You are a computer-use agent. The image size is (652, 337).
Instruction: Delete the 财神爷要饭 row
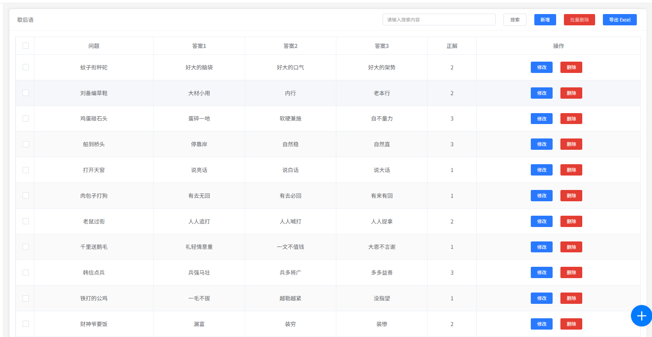[571, 324]
